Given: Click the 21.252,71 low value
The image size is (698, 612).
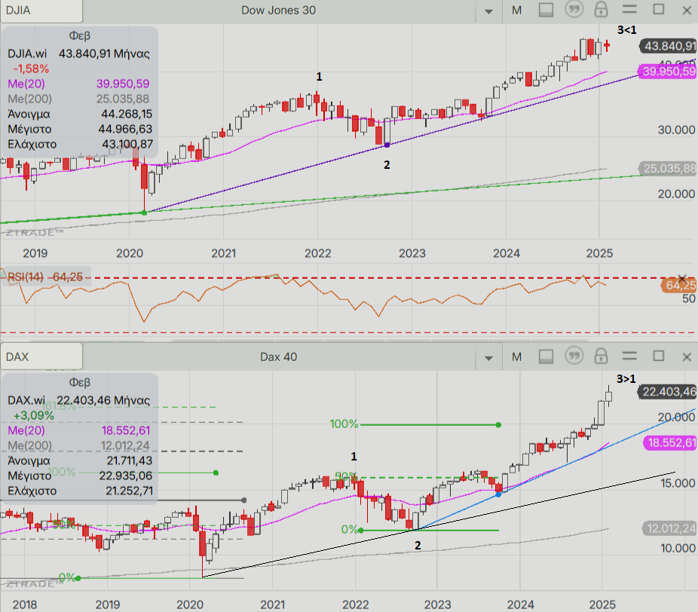Looking at the screenshot, I should (129, 491).
